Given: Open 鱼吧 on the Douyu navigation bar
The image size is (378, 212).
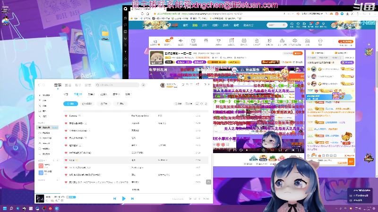Looking at the screenshot, I should point(236,25).
